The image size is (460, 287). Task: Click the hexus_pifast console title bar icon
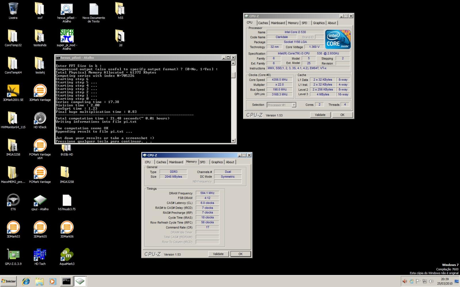(58, 58)
